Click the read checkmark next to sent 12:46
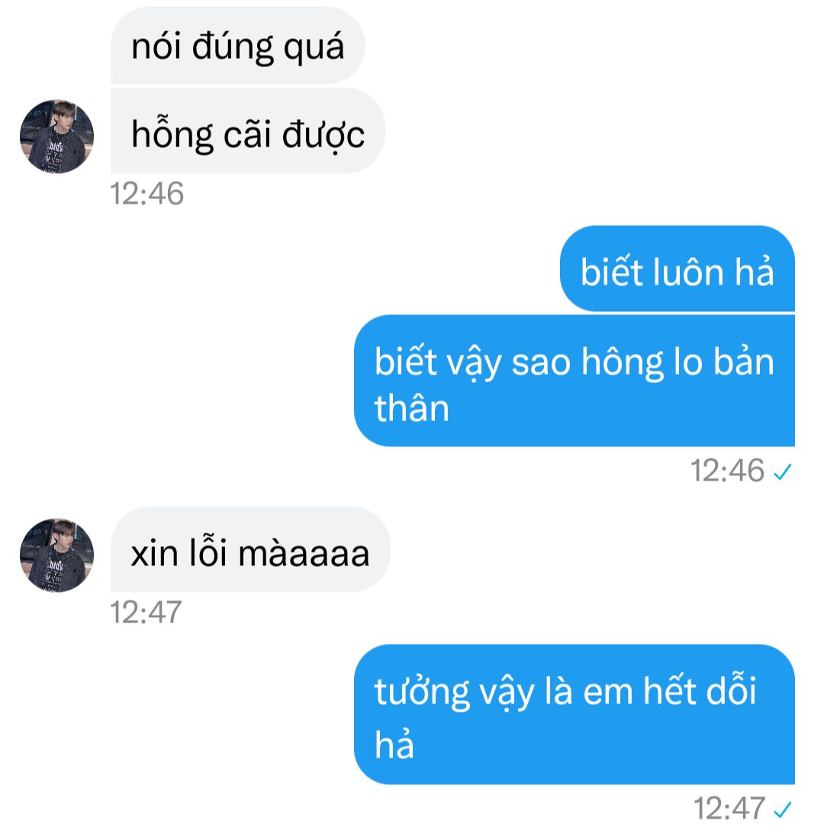 pos(782,471)
